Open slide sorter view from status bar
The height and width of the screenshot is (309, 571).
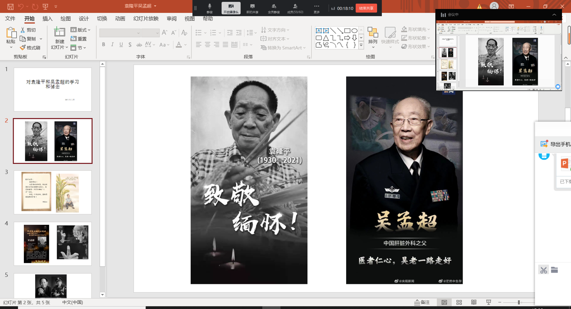(459, 303)
